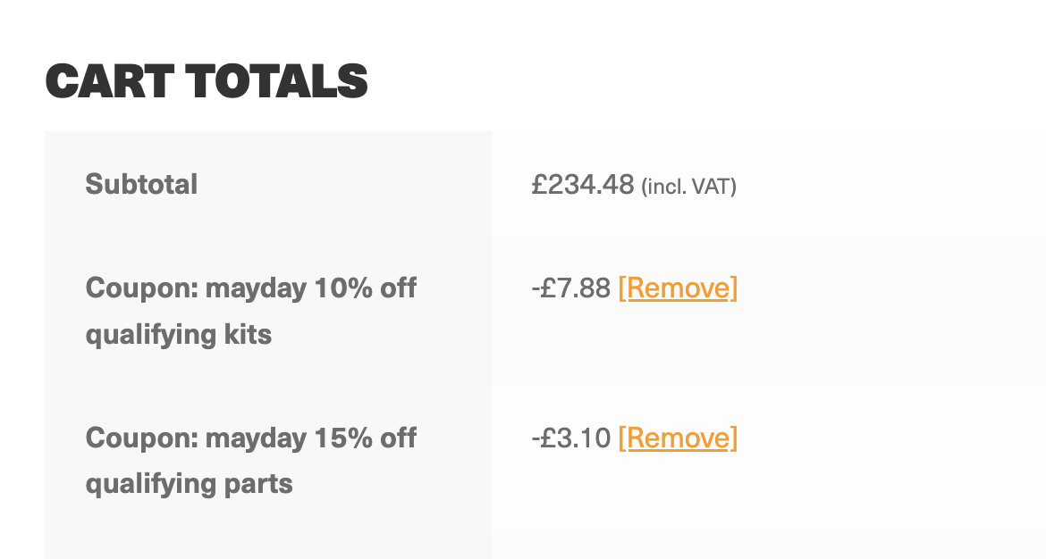
Task: Click the word CART in the heading
Action: 110,81
